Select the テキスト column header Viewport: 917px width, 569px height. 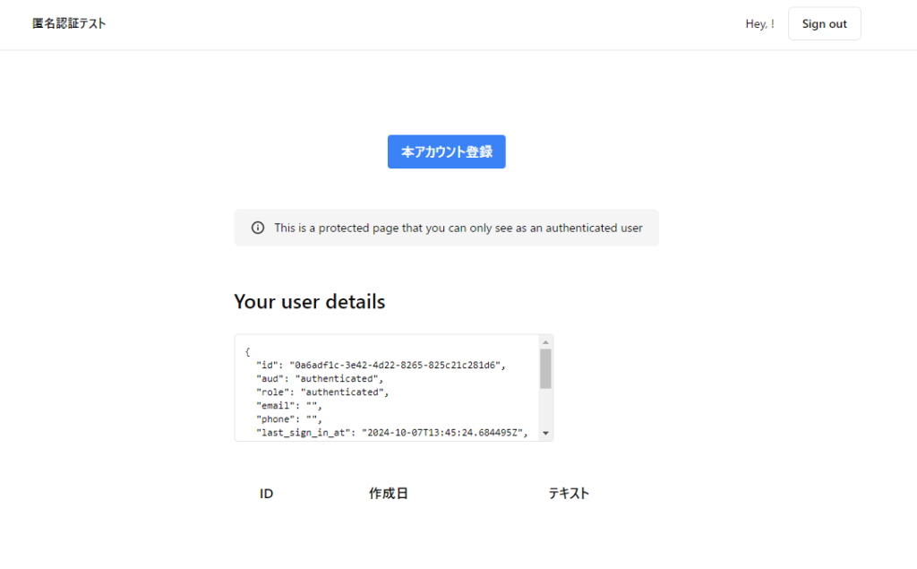point(569,494)
